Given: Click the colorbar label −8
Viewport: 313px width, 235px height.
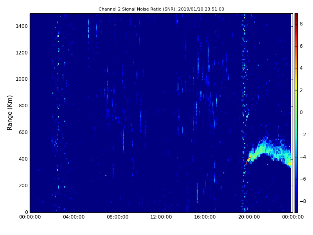Looking at the screenshot, I should [x=302, y=201].
